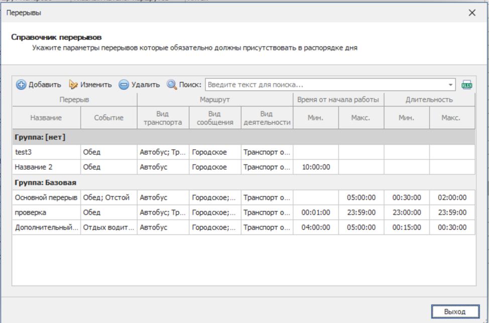
Task: Collapse the 'Группа: [нет]' group row
Action: pos(40,137)
